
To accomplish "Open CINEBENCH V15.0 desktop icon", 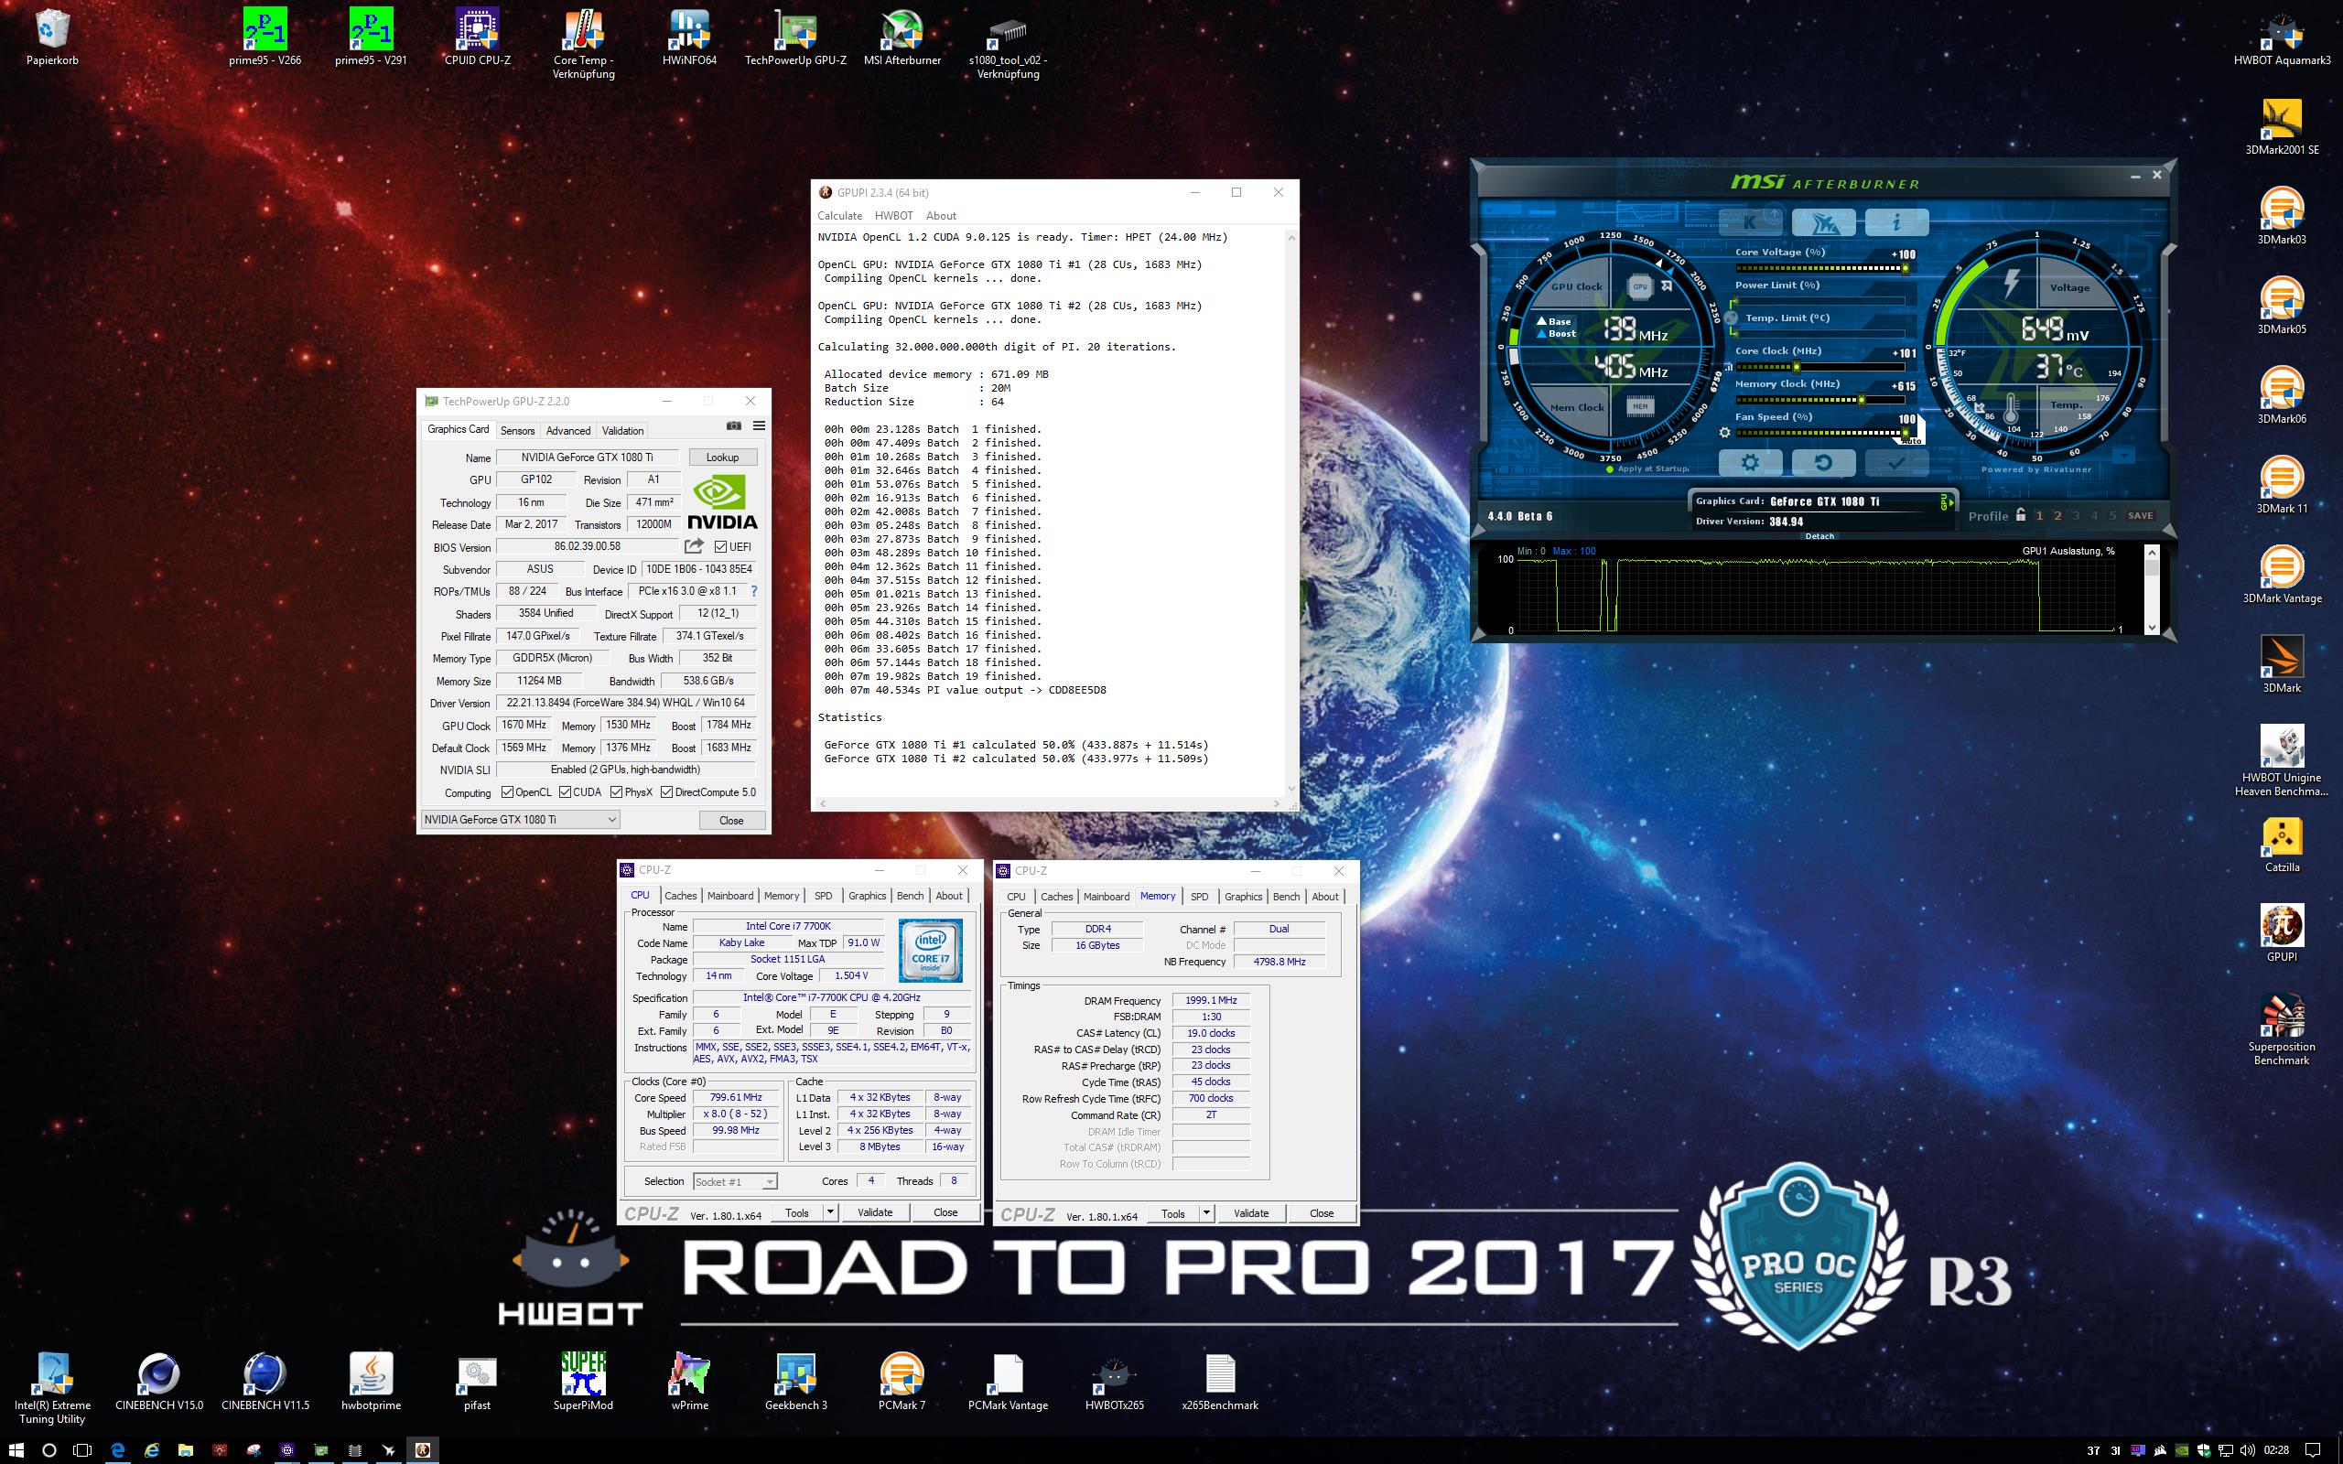I will point(158,1383).
